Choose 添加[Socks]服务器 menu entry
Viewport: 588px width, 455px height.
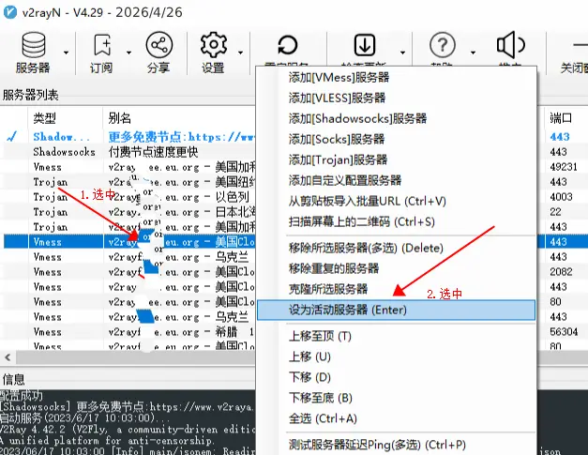(x=397, y=139)
